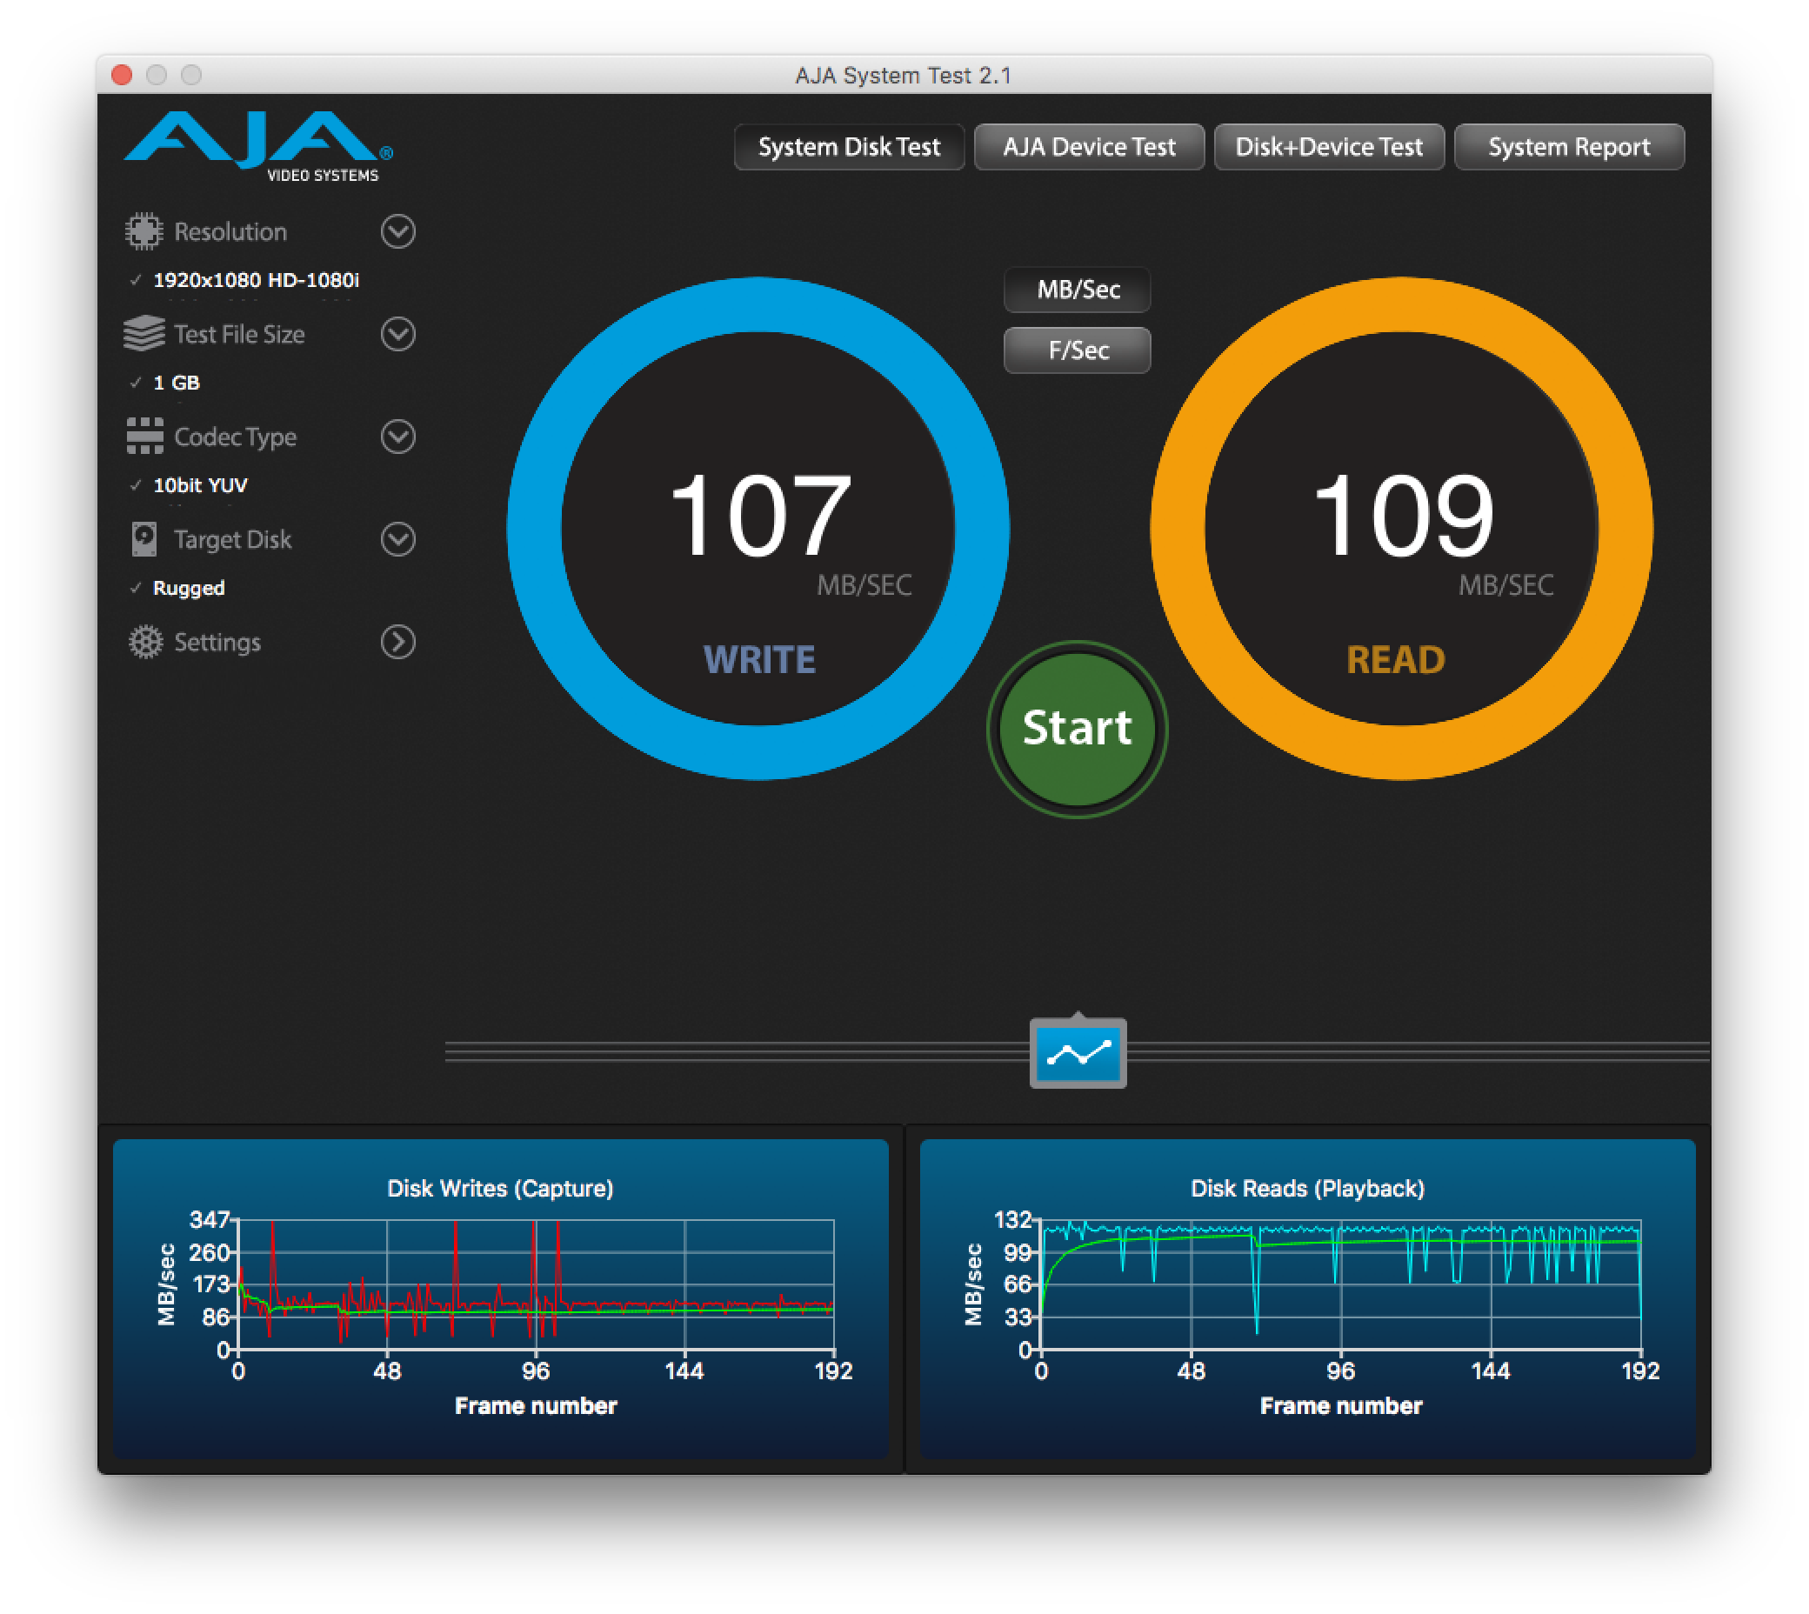Expand the Resolution dropdown chevron
This screenshot has width=1809, height=1614.
point(398,231)
